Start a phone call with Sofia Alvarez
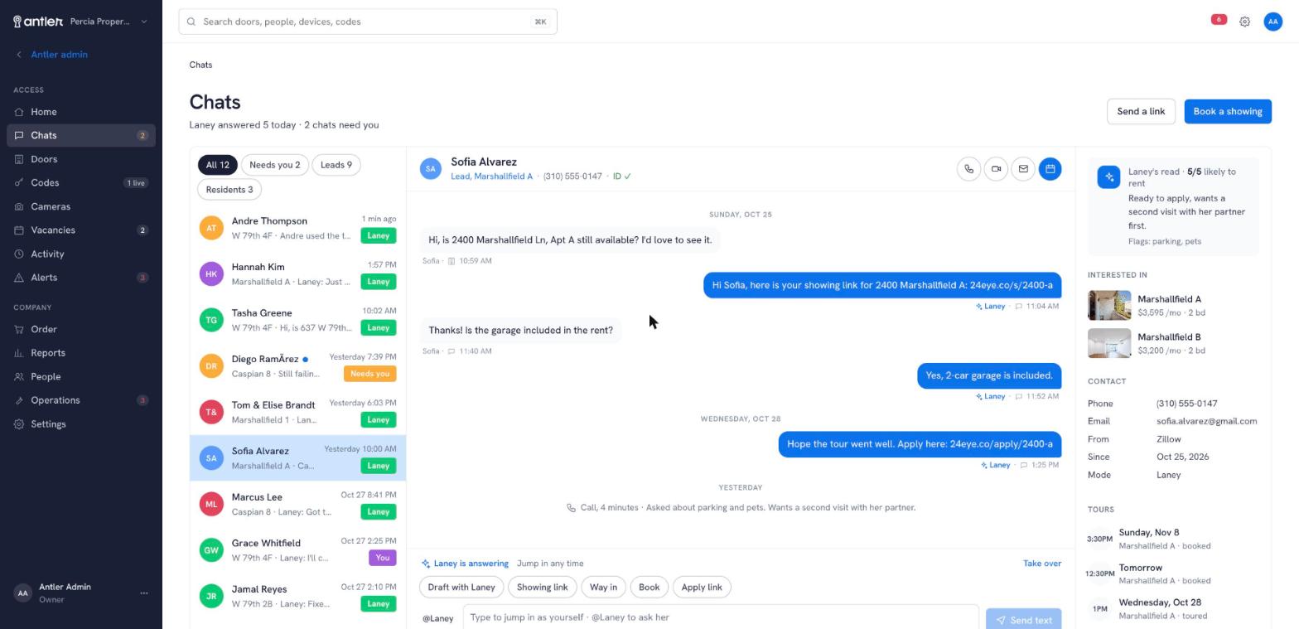Viewport: 1299px width, 629px height. [x=968, y=169]
